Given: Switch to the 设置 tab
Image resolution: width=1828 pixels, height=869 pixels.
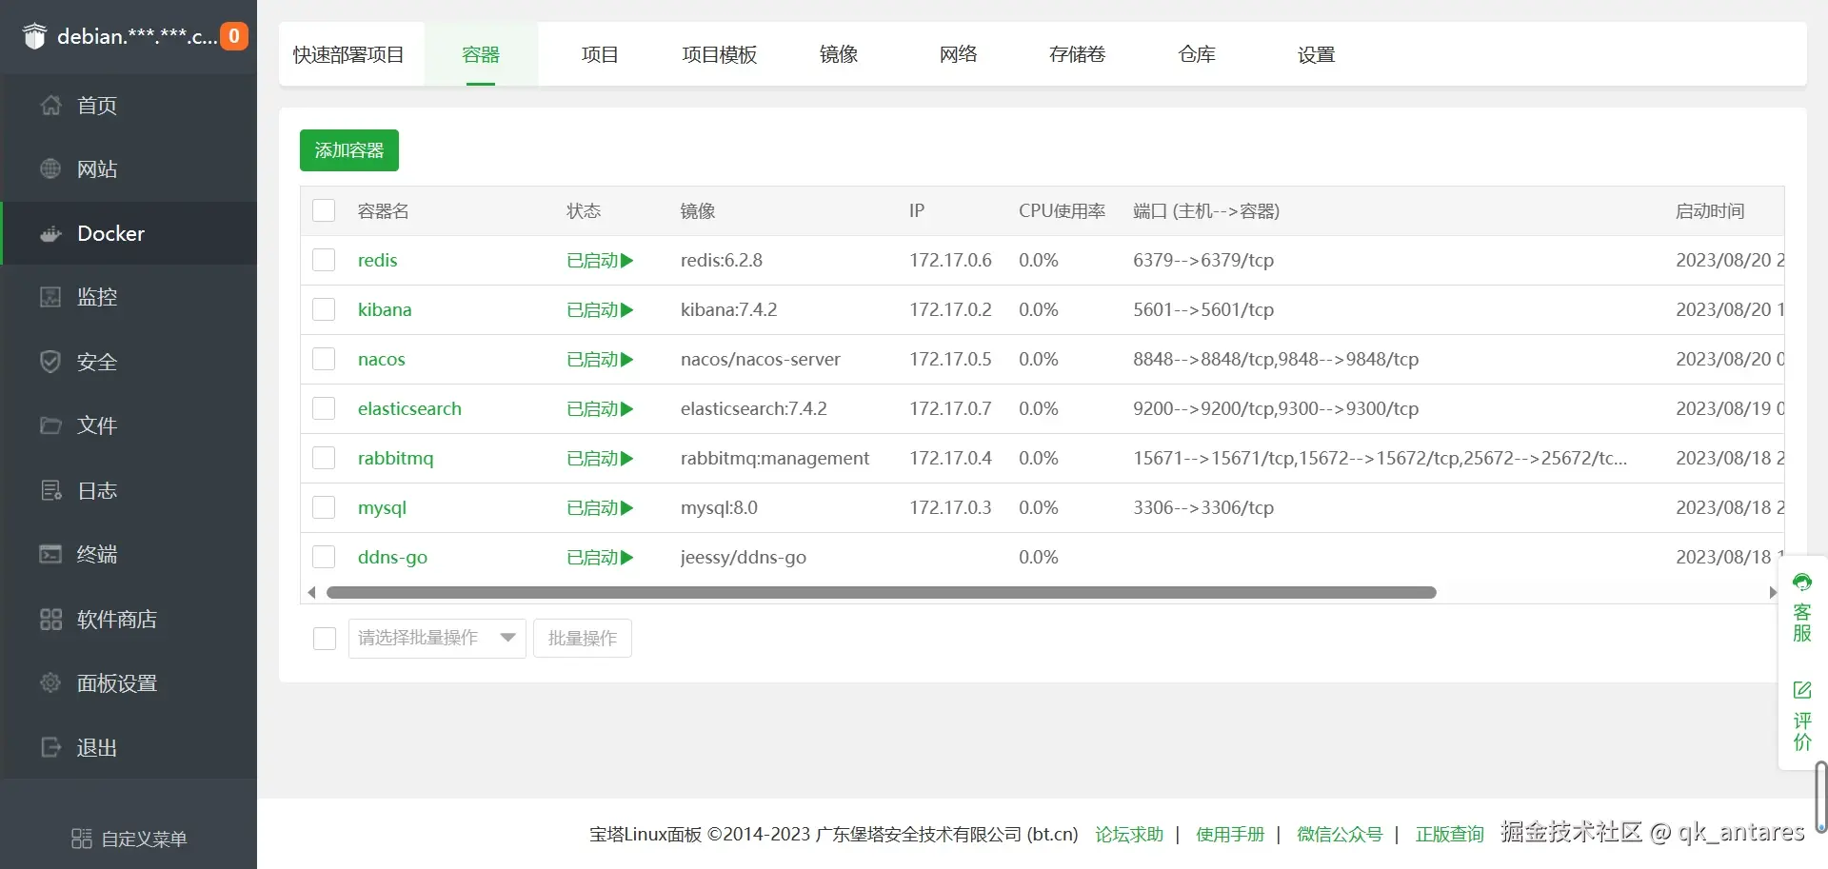Looking at the screenshot, I should coord(1317,54).
